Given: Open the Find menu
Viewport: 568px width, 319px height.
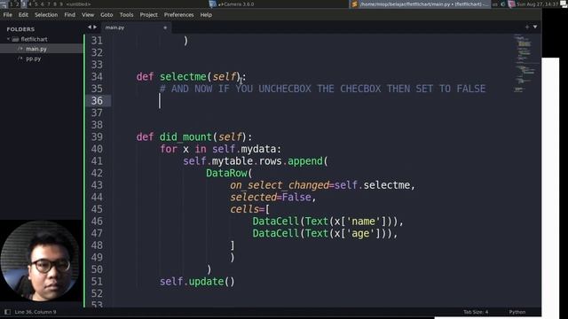Looking at the screenshot, I should (69, 15).
